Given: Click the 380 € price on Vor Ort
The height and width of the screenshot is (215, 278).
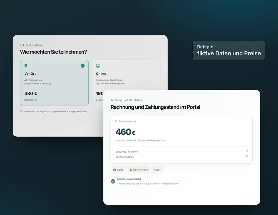Looking at the screenshot, I should pos(31,93).
